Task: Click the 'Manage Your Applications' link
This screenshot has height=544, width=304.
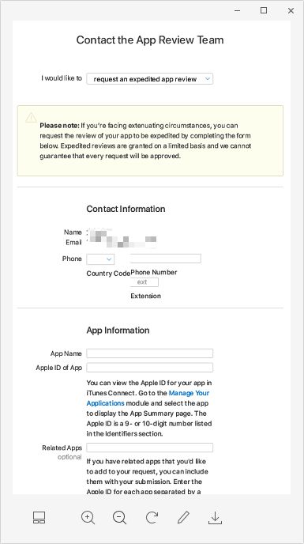Action: (148, 398)
